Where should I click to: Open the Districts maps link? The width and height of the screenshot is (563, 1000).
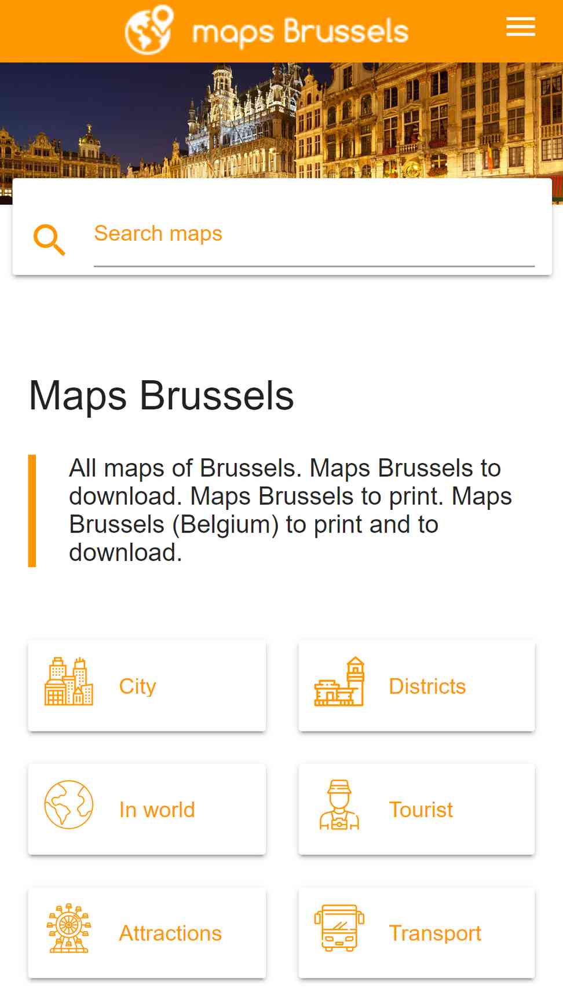416,686
